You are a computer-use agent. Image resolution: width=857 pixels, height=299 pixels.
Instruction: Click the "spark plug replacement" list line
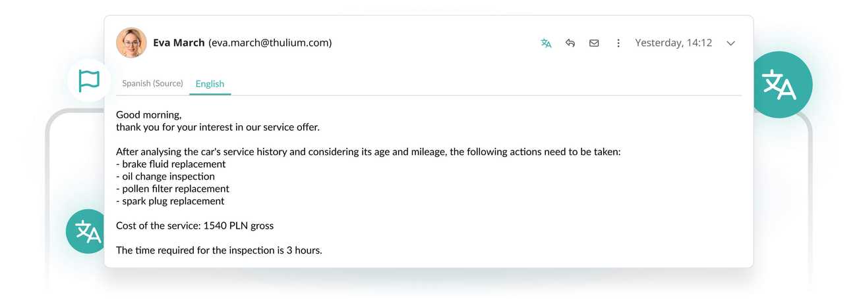170,201
